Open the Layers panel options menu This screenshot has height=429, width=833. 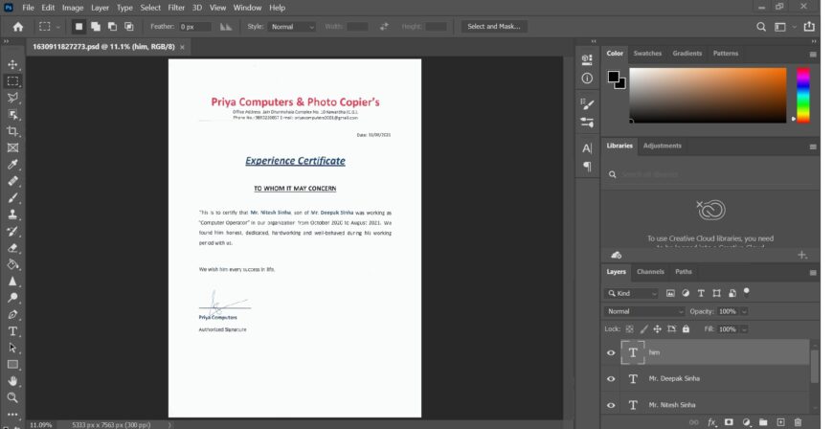point(813,273)
